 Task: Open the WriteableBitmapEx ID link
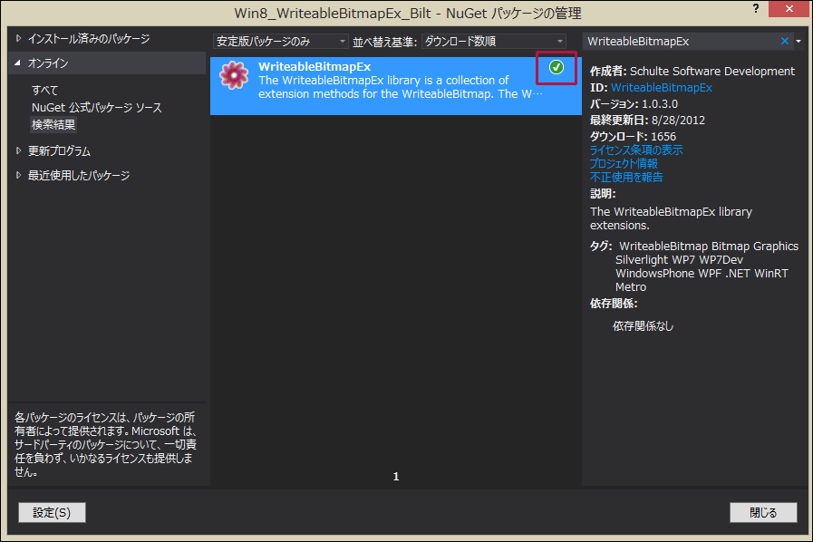coord(661,88)
